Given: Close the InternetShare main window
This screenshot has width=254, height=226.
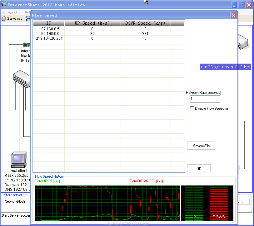Looking at the screenshot, I should 249,5.
